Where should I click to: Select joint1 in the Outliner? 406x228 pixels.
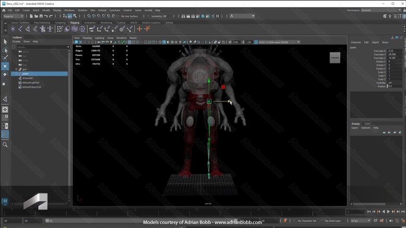point(39,73)
